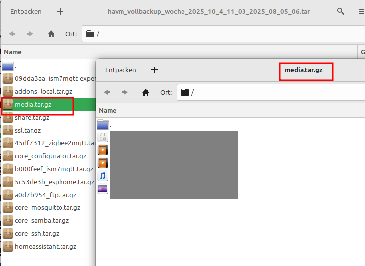This screenshot has width=365, height=266.
Task: Click the home icon in the backup archive toolbar
Action: [51, 34]
